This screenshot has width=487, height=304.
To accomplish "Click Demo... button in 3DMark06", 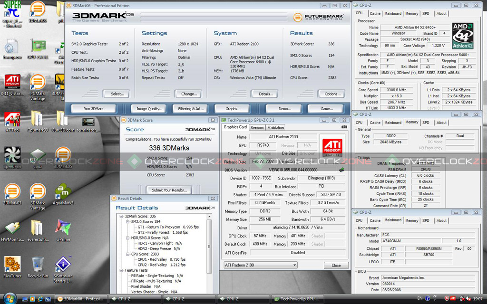I will point(284,109).
